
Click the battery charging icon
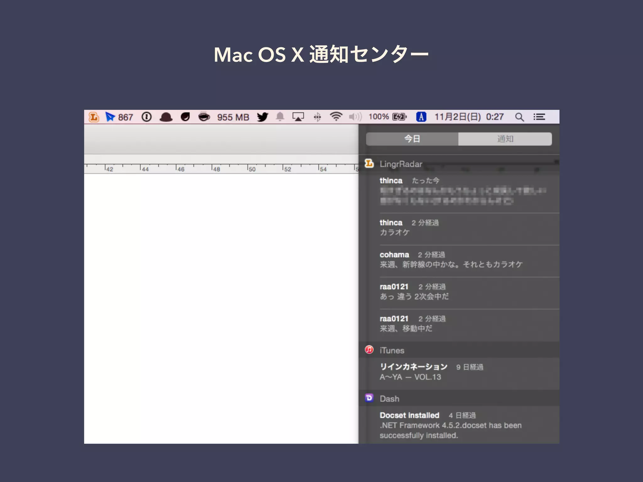400,117
